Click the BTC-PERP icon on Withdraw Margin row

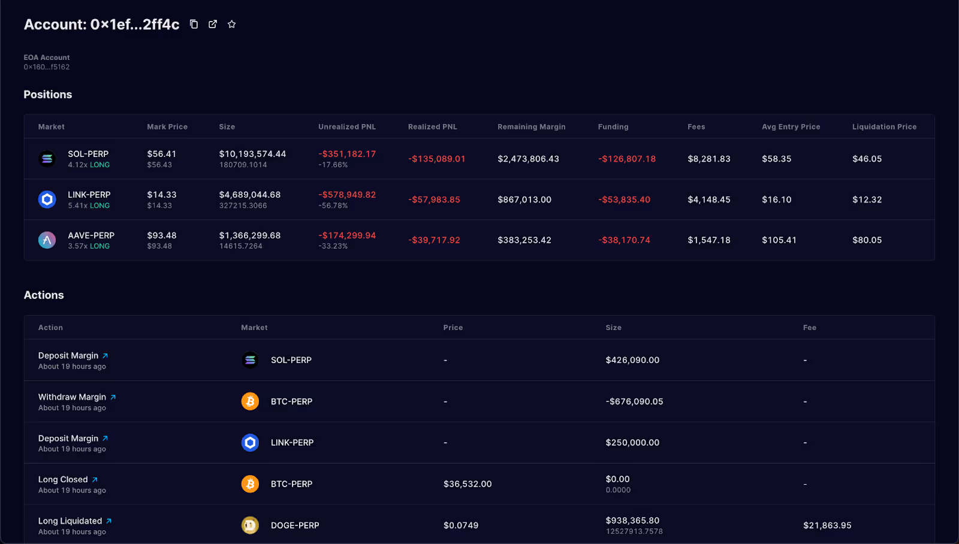pos(250,401)
